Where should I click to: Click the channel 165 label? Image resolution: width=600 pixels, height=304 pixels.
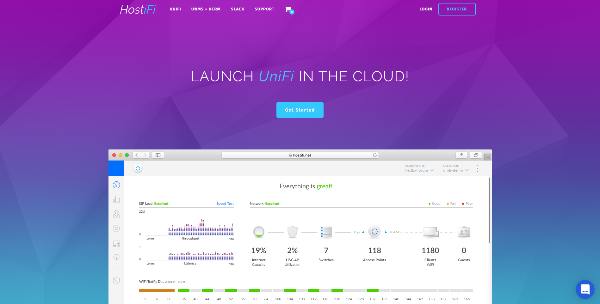coord(467,299)
